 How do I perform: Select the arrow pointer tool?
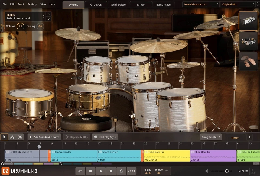coord(4,137)
